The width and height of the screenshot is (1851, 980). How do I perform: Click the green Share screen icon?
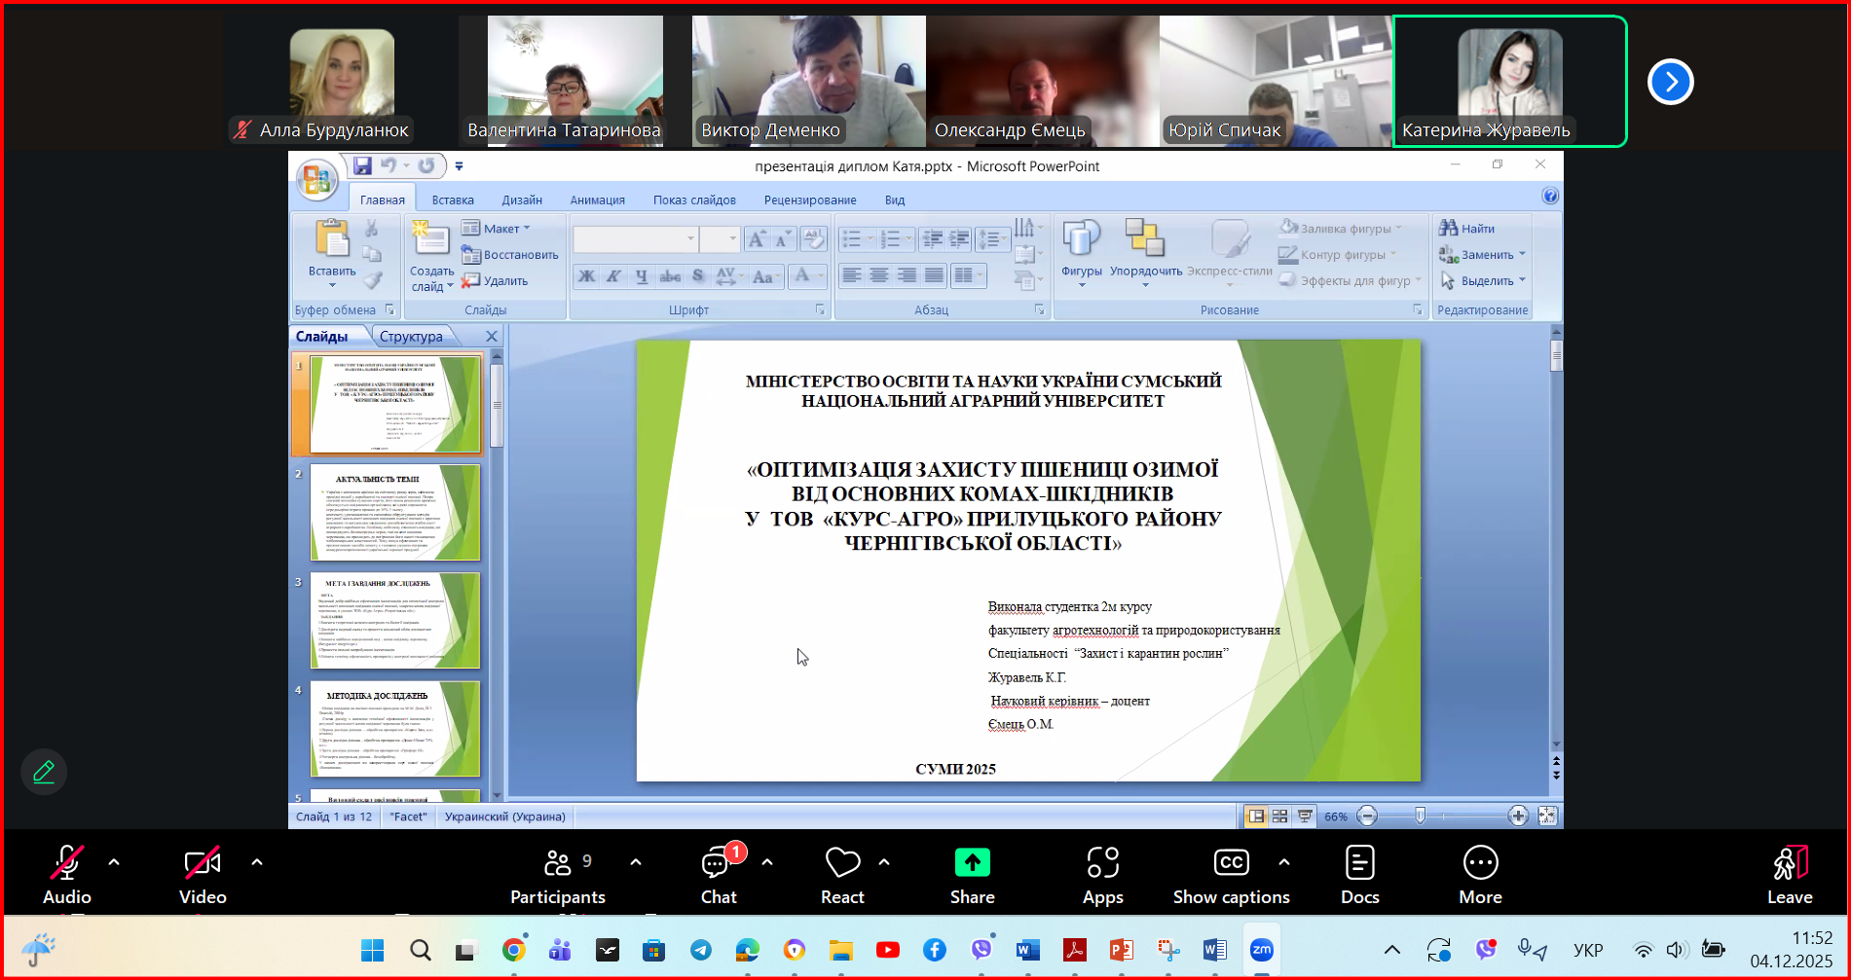pos(972,863)
